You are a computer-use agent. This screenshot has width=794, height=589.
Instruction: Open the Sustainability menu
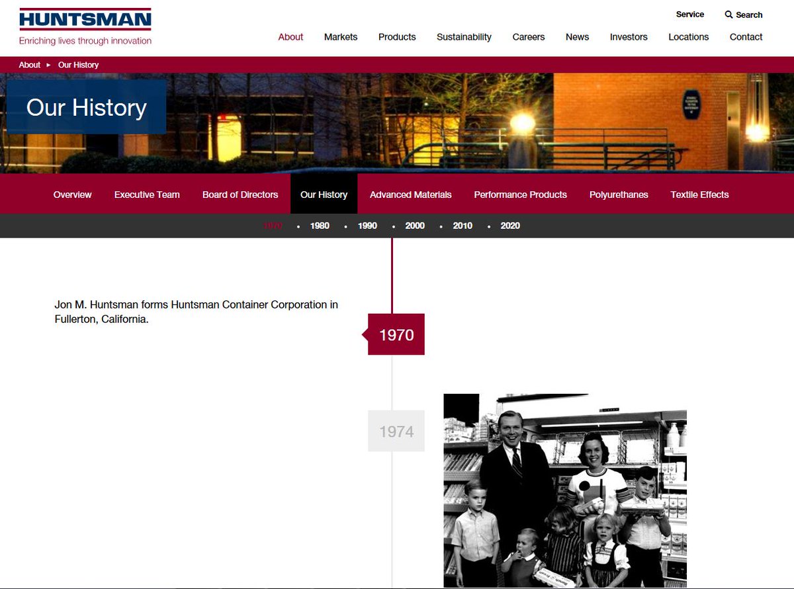click(464, 37)
